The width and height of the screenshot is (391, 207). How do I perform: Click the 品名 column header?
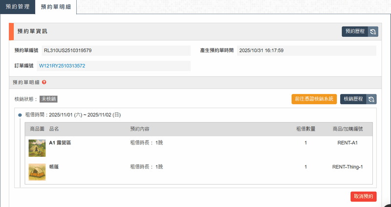point(54,129)
